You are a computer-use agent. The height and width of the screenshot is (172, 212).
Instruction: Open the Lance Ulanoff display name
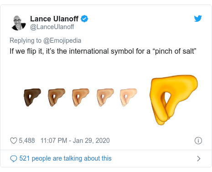pyautogui.click(x=54, y=19)
